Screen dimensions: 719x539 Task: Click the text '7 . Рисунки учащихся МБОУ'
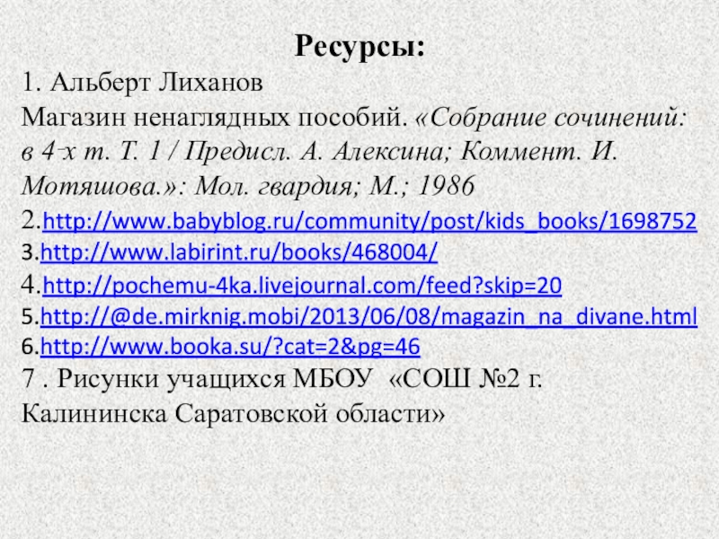[x=197, y=379]
